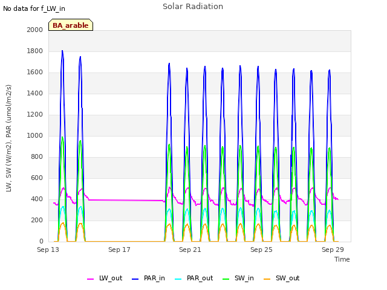
Task: Click the 2000 y-axis tick label
Action: (35, 30)
